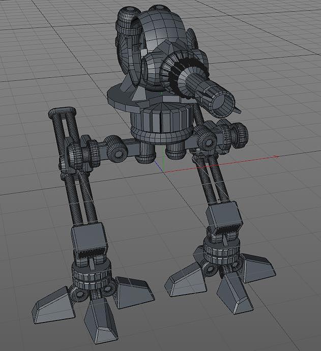This screenshot has width=321, height=351.
Task: Select the box-shaped shin block on right leg
Action: (x=224, y=216)
